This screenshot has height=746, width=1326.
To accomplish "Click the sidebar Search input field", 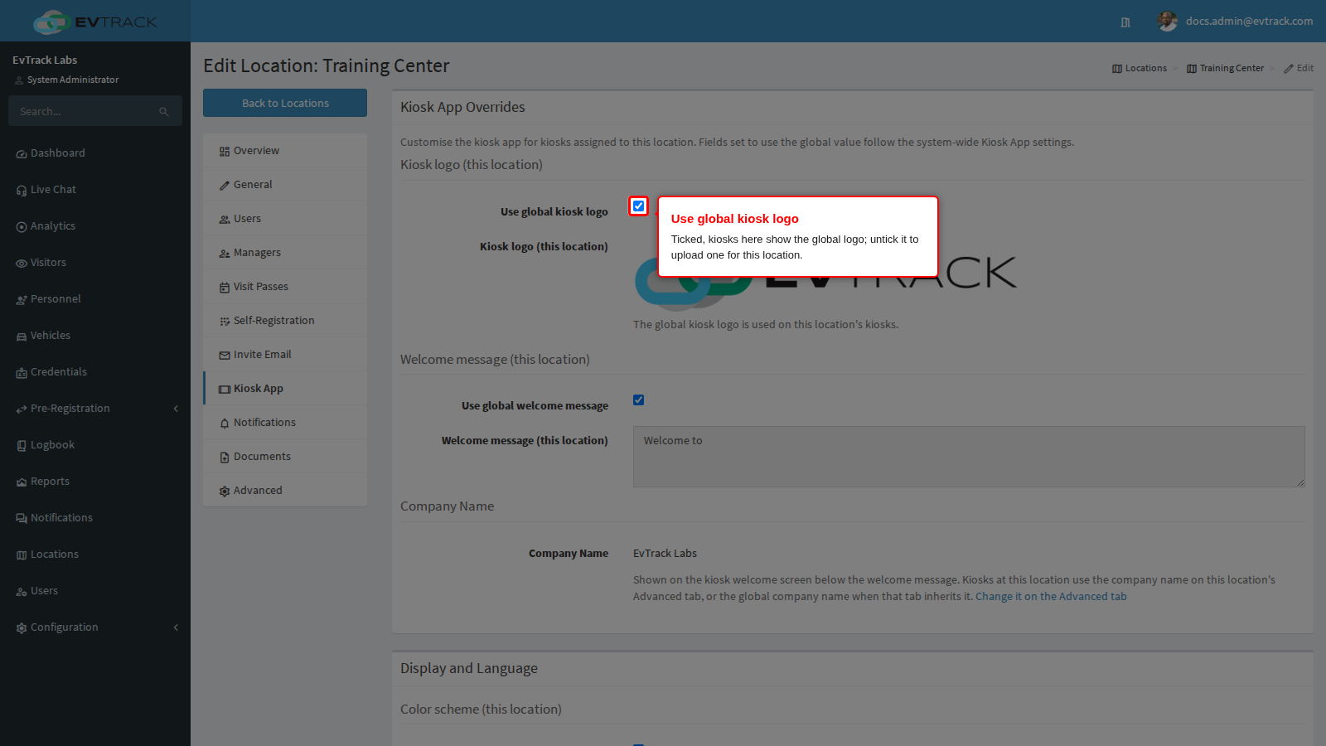I will 87,111.
